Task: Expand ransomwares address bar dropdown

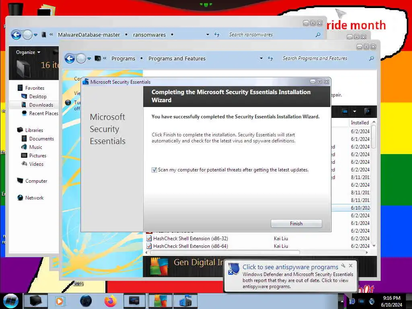Action: (x=208, y=35)
